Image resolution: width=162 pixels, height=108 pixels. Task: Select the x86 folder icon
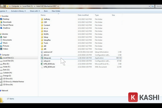coord(42,49)
